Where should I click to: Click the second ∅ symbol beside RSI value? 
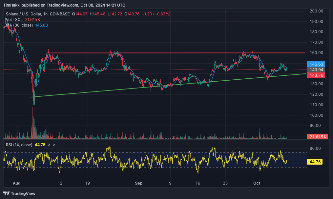(54, 145)
